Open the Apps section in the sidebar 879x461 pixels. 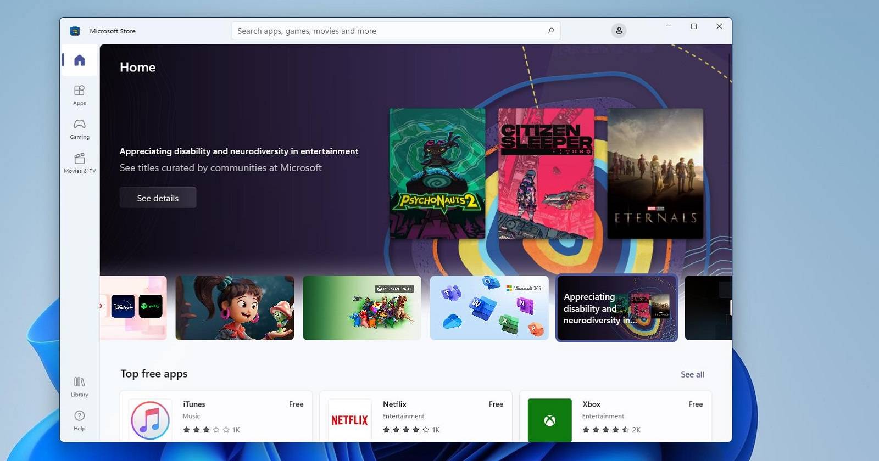click(80, 95)
